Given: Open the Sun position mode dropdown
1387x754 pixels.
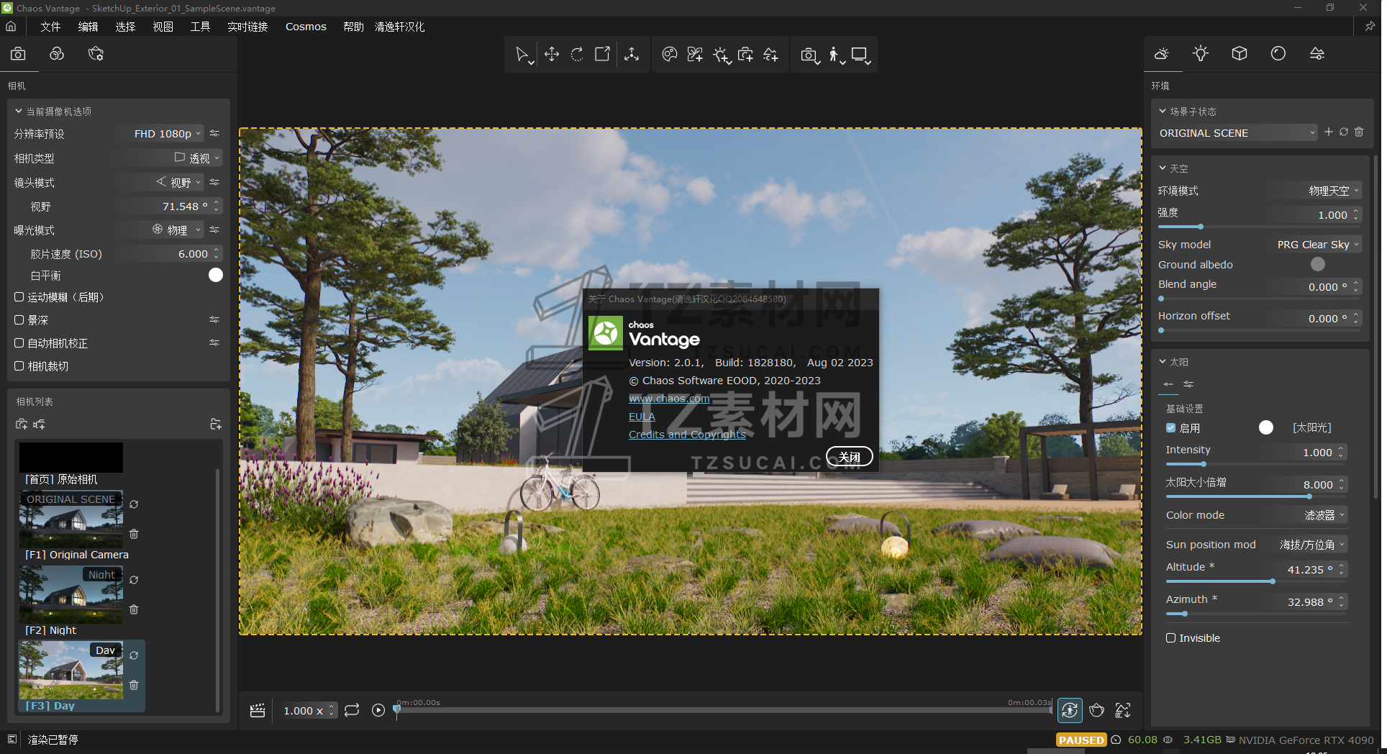Looking at the screenshot, I should (1311, 545).
